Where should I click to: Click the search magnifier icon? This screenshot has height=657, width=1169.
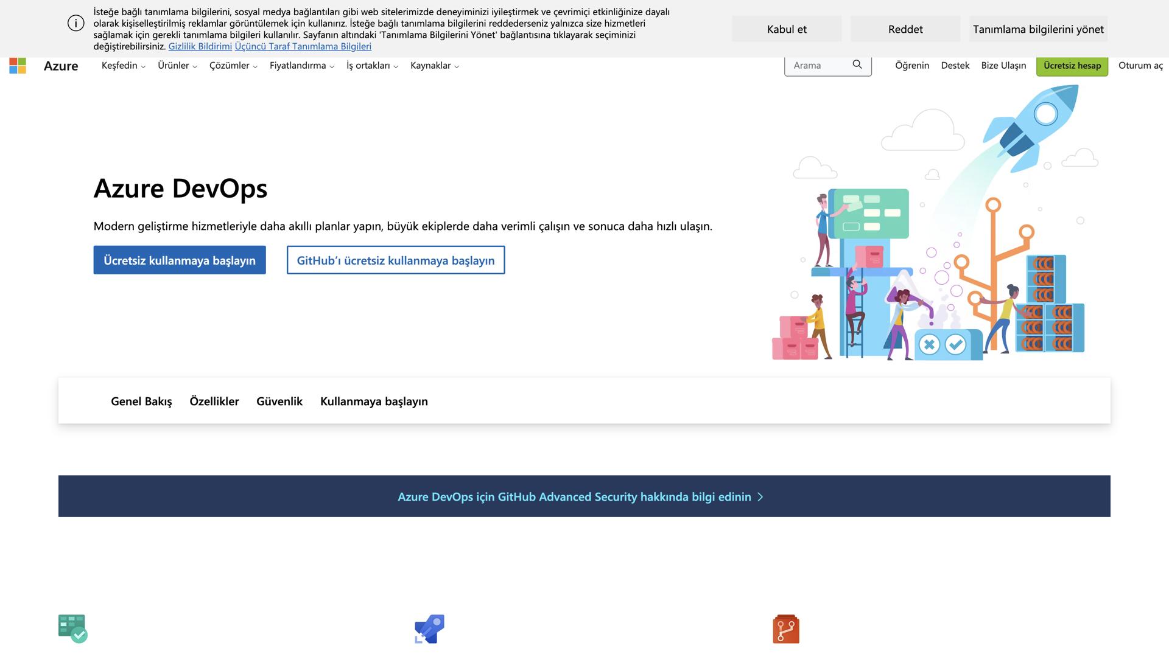tap(857, 64)
